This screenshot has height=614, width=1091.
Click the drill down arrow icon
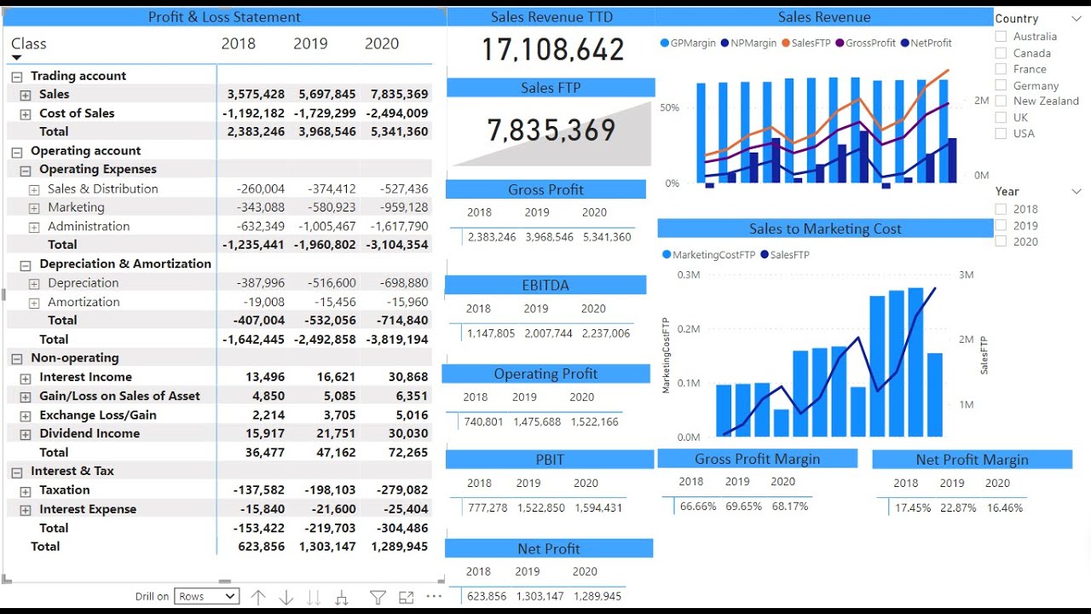click(x=286, y=597)
